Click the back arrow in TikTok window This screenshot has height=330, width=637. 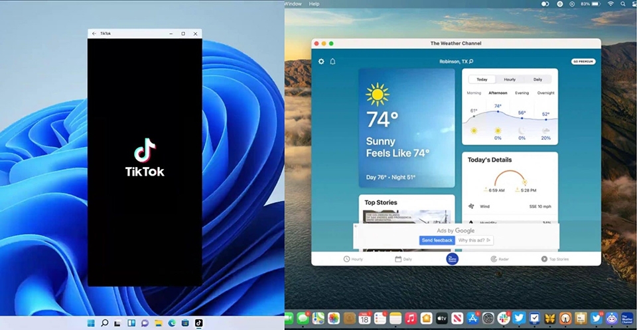(94, 34)
